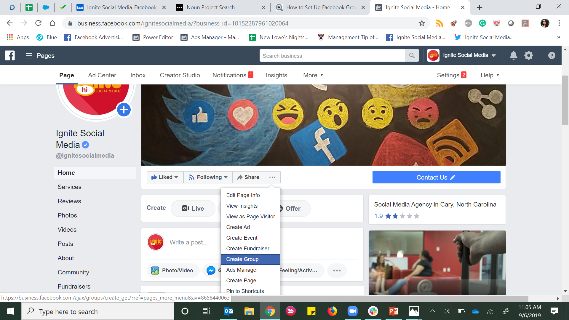Bookmark page with star icon
The width and height of the screenshot is (569, 320).
tap(422, 23)
